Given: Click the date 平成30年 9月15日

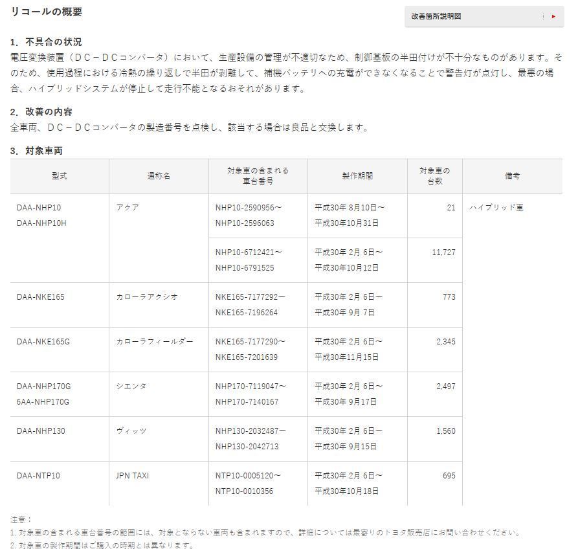Looking at the screenshot, I should 346,446.
